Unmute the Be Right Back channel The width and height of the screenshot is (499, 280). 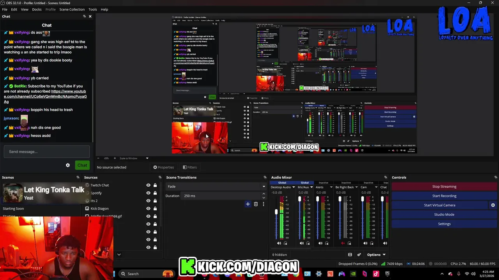343,243
